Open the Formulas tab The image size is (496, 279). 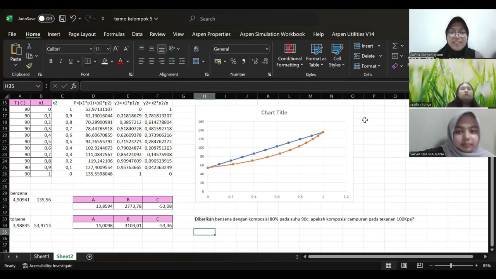tap(114, 34)
